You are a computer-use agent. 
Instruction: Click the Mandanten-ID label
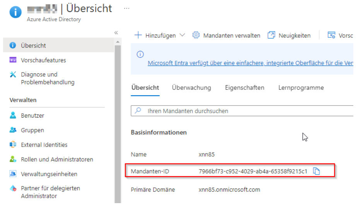(x=150, y=172)
